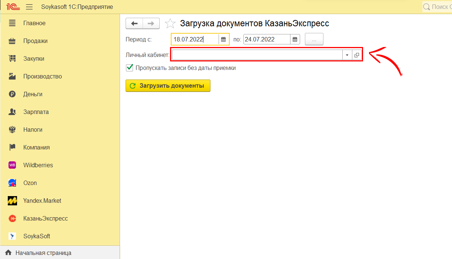Click the search magnifier icon
This screenshot has width=452, height=259.
(426, 7)
